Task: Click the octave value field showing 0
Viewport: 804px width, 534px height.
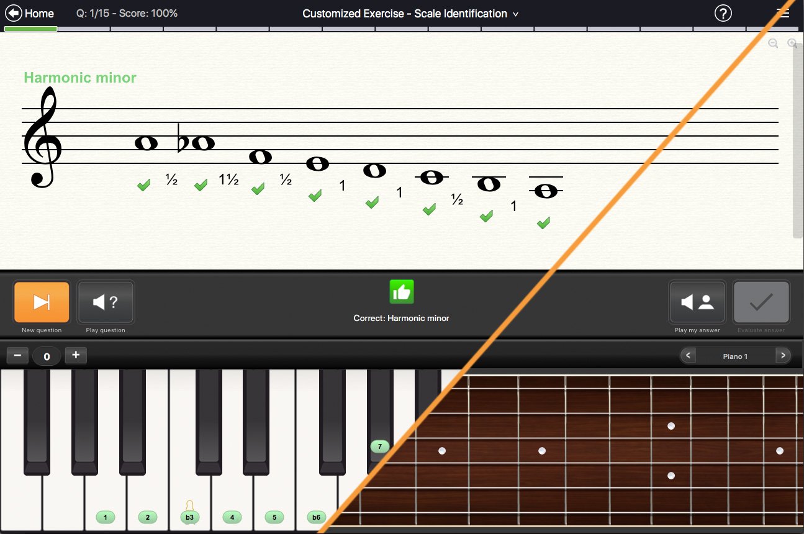Action: point(47,356)
